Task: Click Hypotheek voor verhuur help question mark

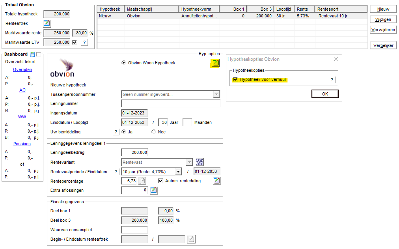Action: [x=332, y=80]
